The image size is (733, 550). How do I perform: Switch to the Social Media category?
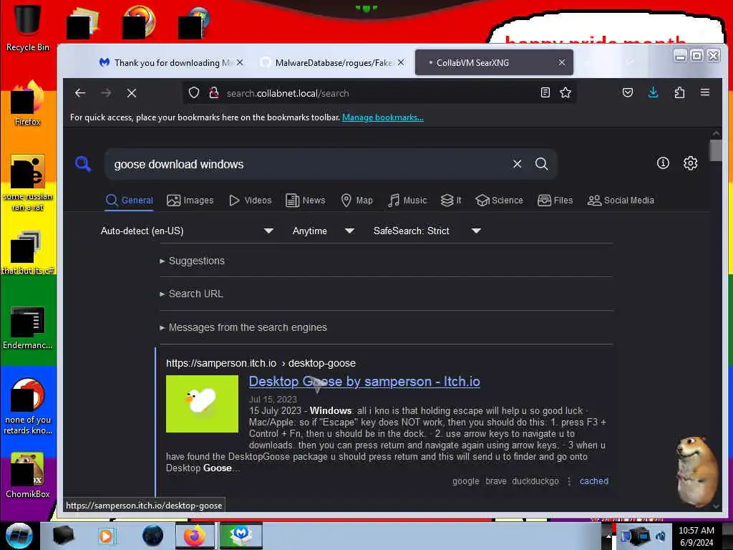[621, 201]
